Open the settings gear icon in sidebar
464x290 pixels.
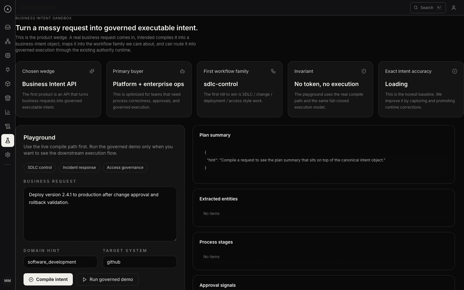click(x=8, y=155)
